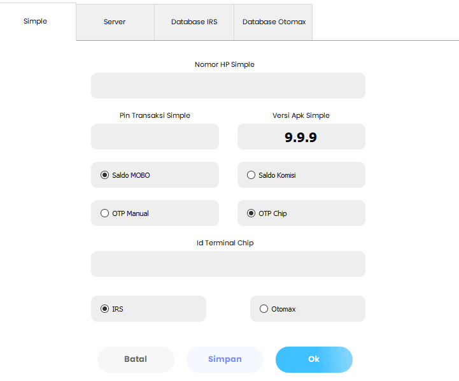Viewport: 459px width, 381px height.
Task: Click the Id Terminal Chip input field
Action: coord(228,264)
